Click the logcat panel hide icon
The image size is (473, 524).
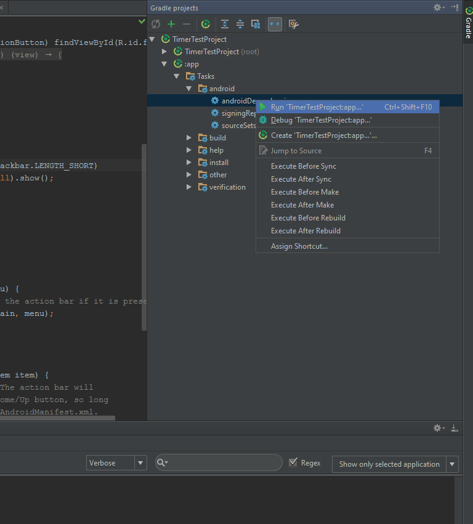[x=455, y=428]
